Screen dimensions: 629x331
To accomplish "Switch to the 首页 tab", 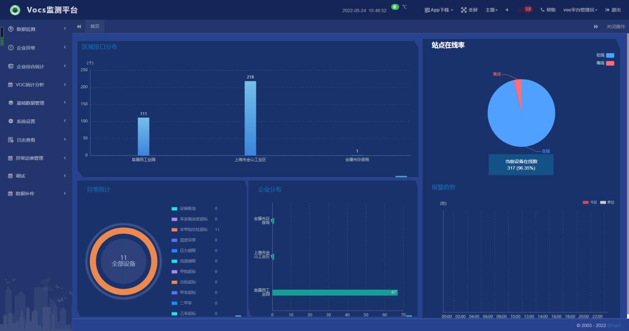I will 94,26.
